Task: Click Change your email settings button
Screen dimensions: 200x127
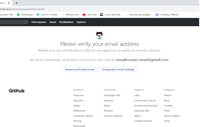Action: coord(118,69)
